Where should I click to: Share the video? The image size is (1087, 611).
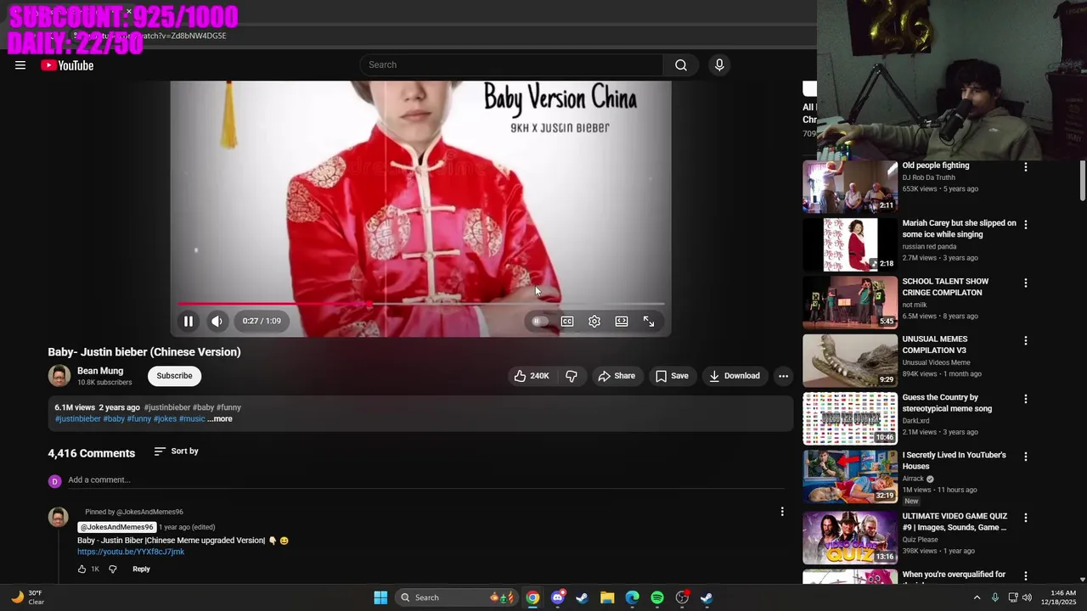617,376
